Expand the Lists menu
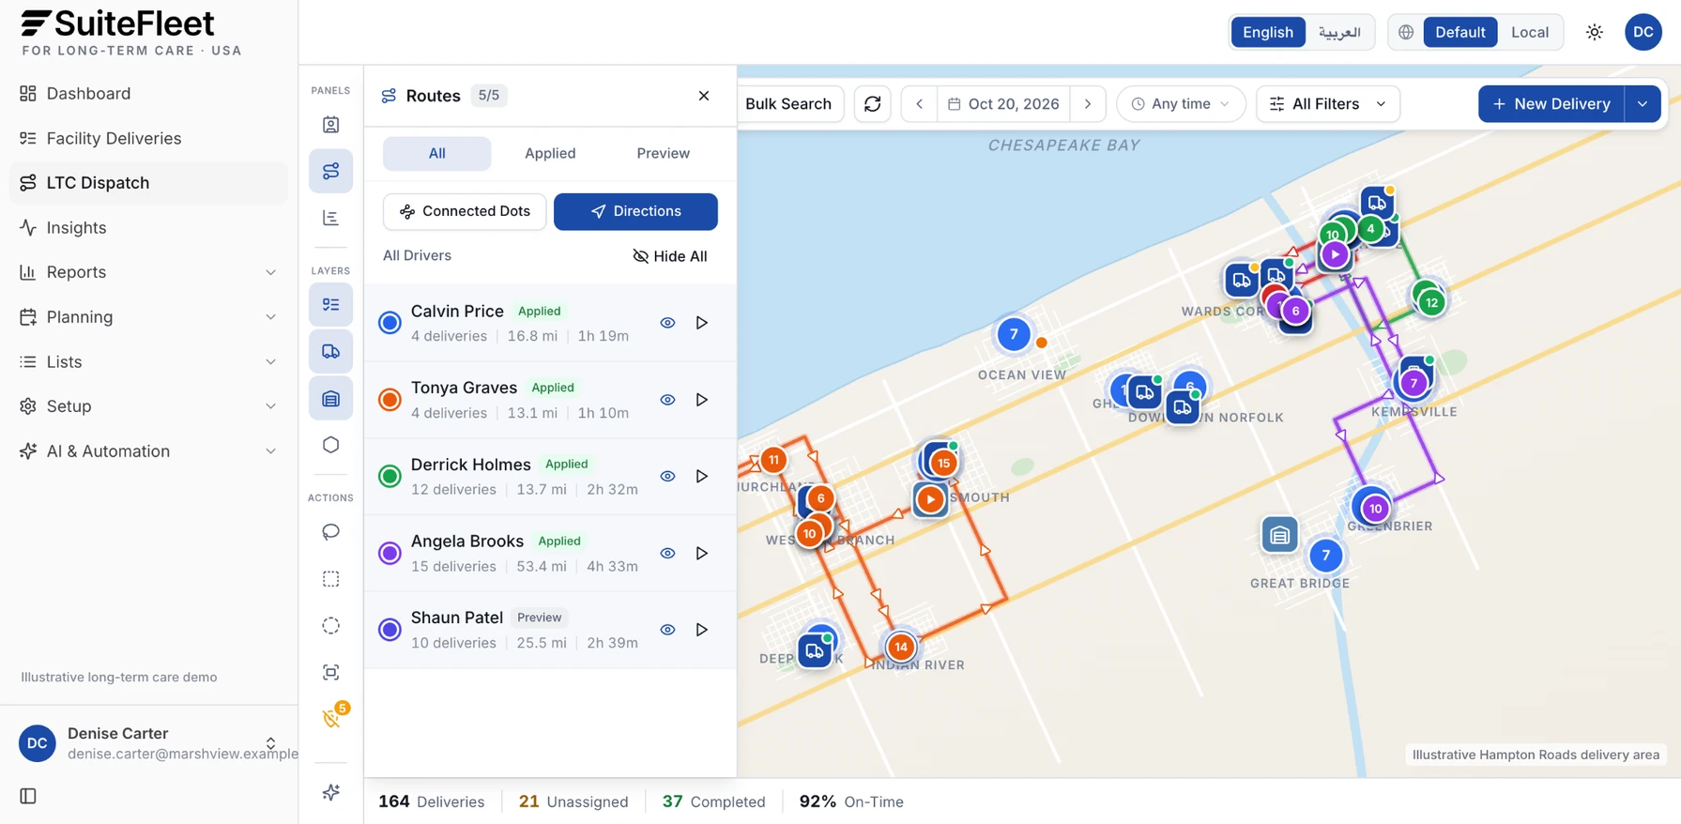1681x824 pixels. [x=149, y=362]
